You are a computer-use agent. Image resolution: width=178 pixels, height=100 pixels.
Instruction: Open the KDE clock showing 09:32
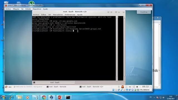(145, 87)
